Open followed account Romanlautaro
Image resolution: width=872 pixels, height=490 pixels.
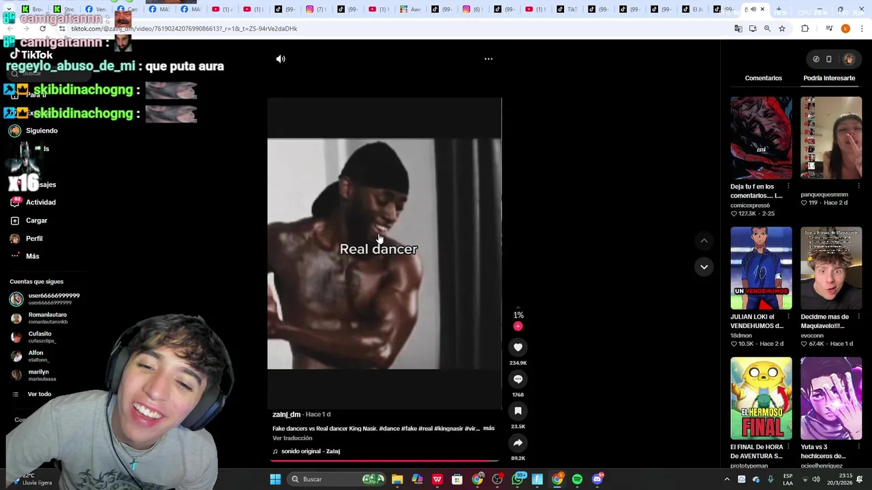point(40,318)
